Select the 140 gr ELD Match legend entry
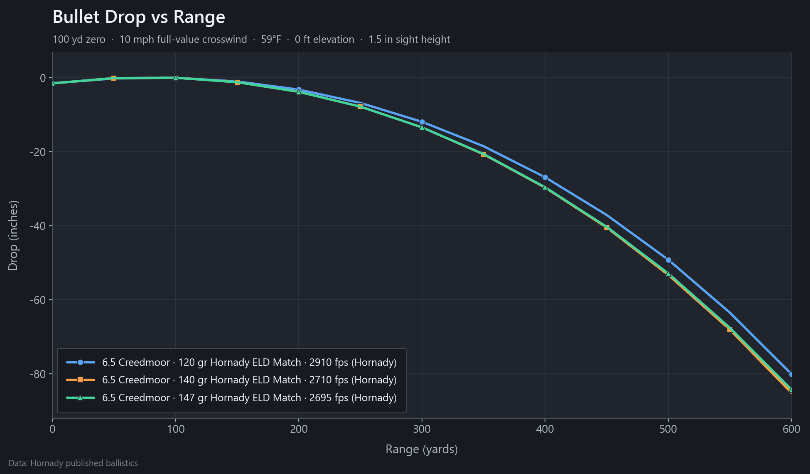 pos(231,380)
